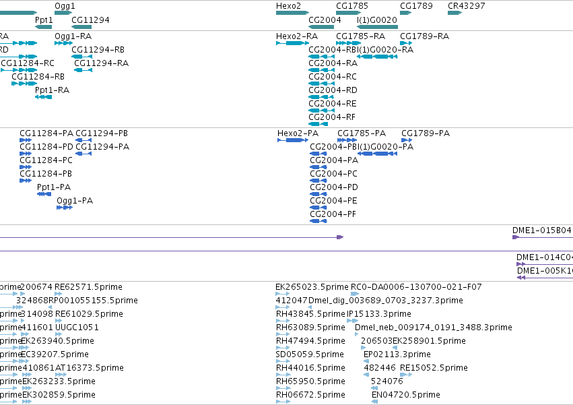This screenshot has width=573, height=405.
Task: Select the l(1)G0020 gene arrow glyph
Action: pos(377,27)
